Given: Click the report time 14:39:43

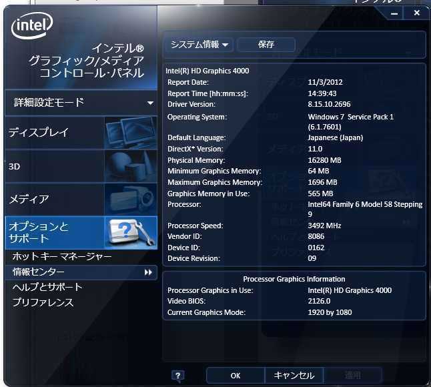Looking at the screenshot, I should coord(322,93).
